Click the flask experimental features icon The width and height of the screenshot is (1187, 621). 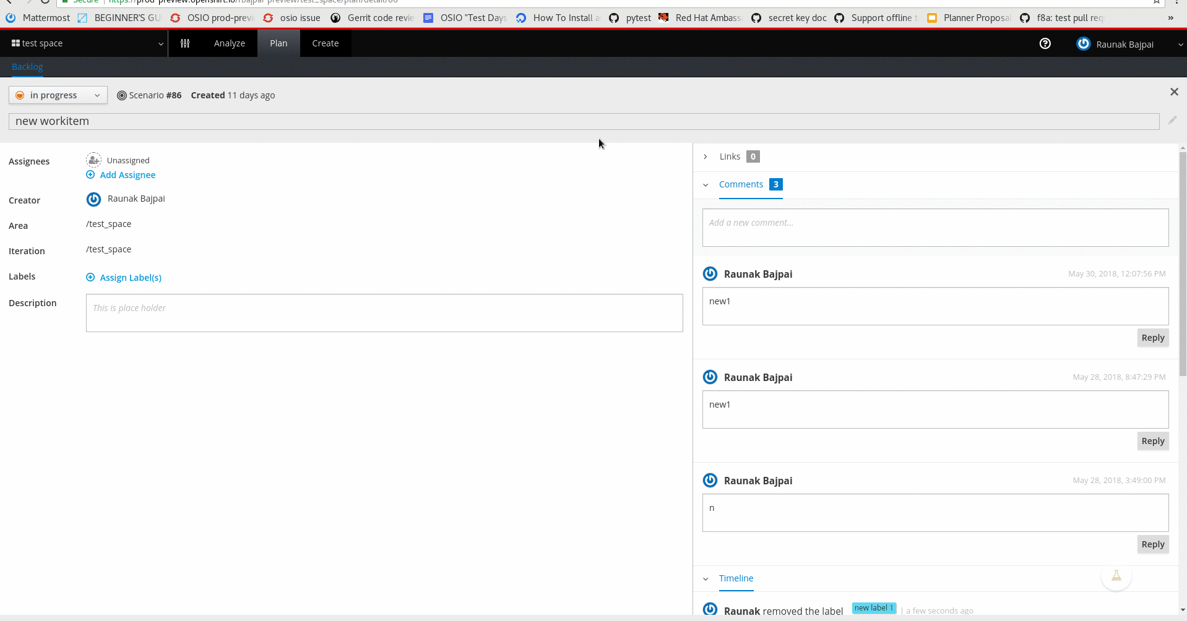click(1116, 576)
